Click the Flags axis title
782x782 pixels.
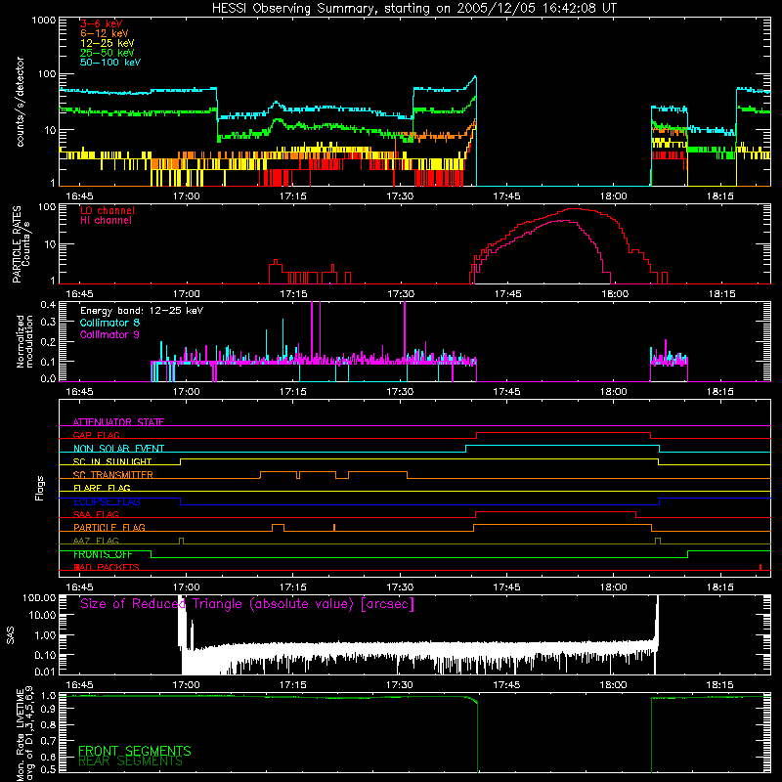(39, 488)
